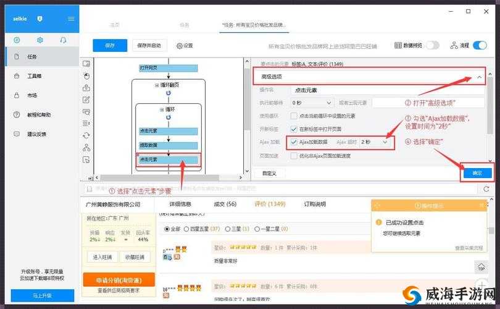Click the 进入旺铺 button

pos(102,257)
